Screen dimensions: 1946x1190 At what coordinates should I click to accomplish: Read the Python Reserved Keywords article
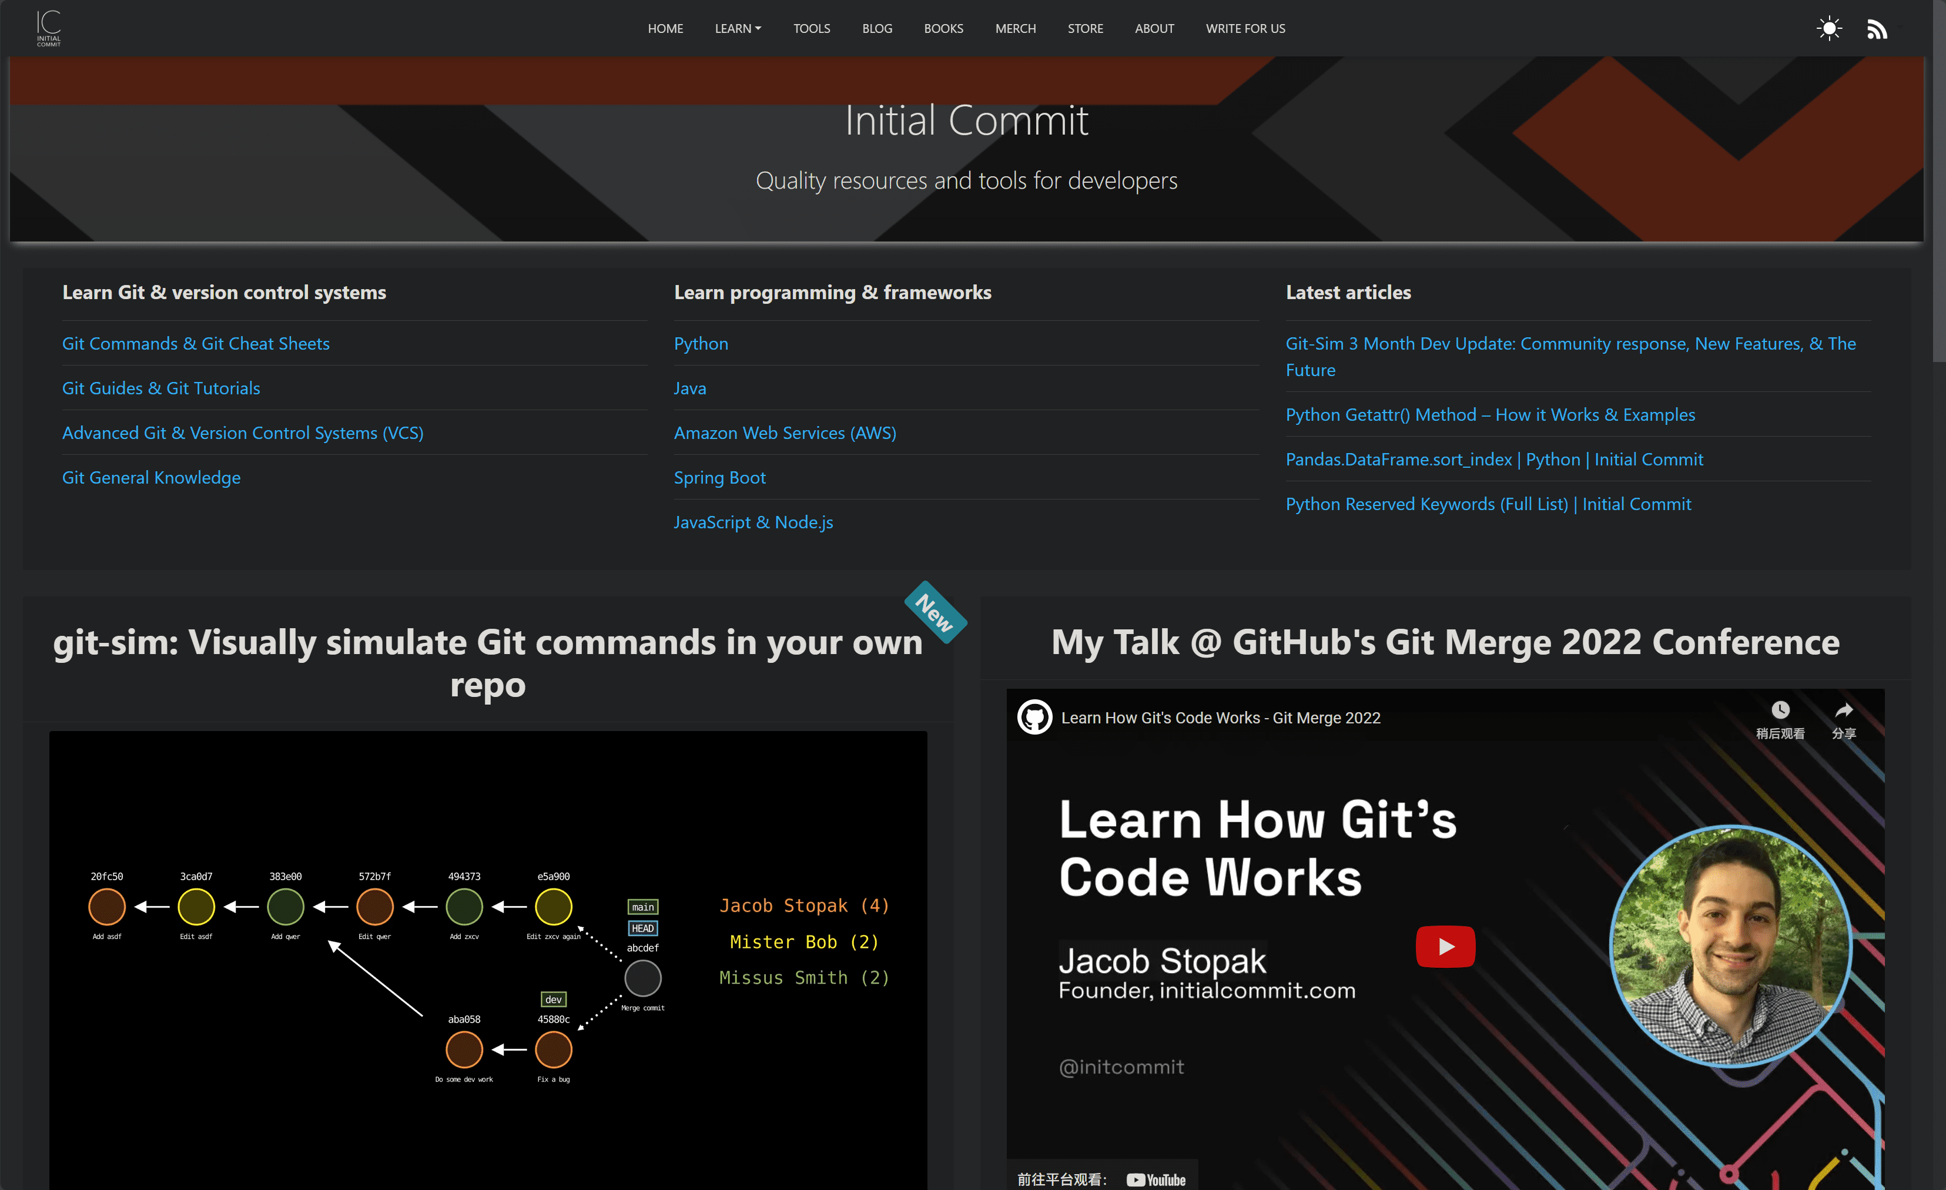(x=1488, y=503)
